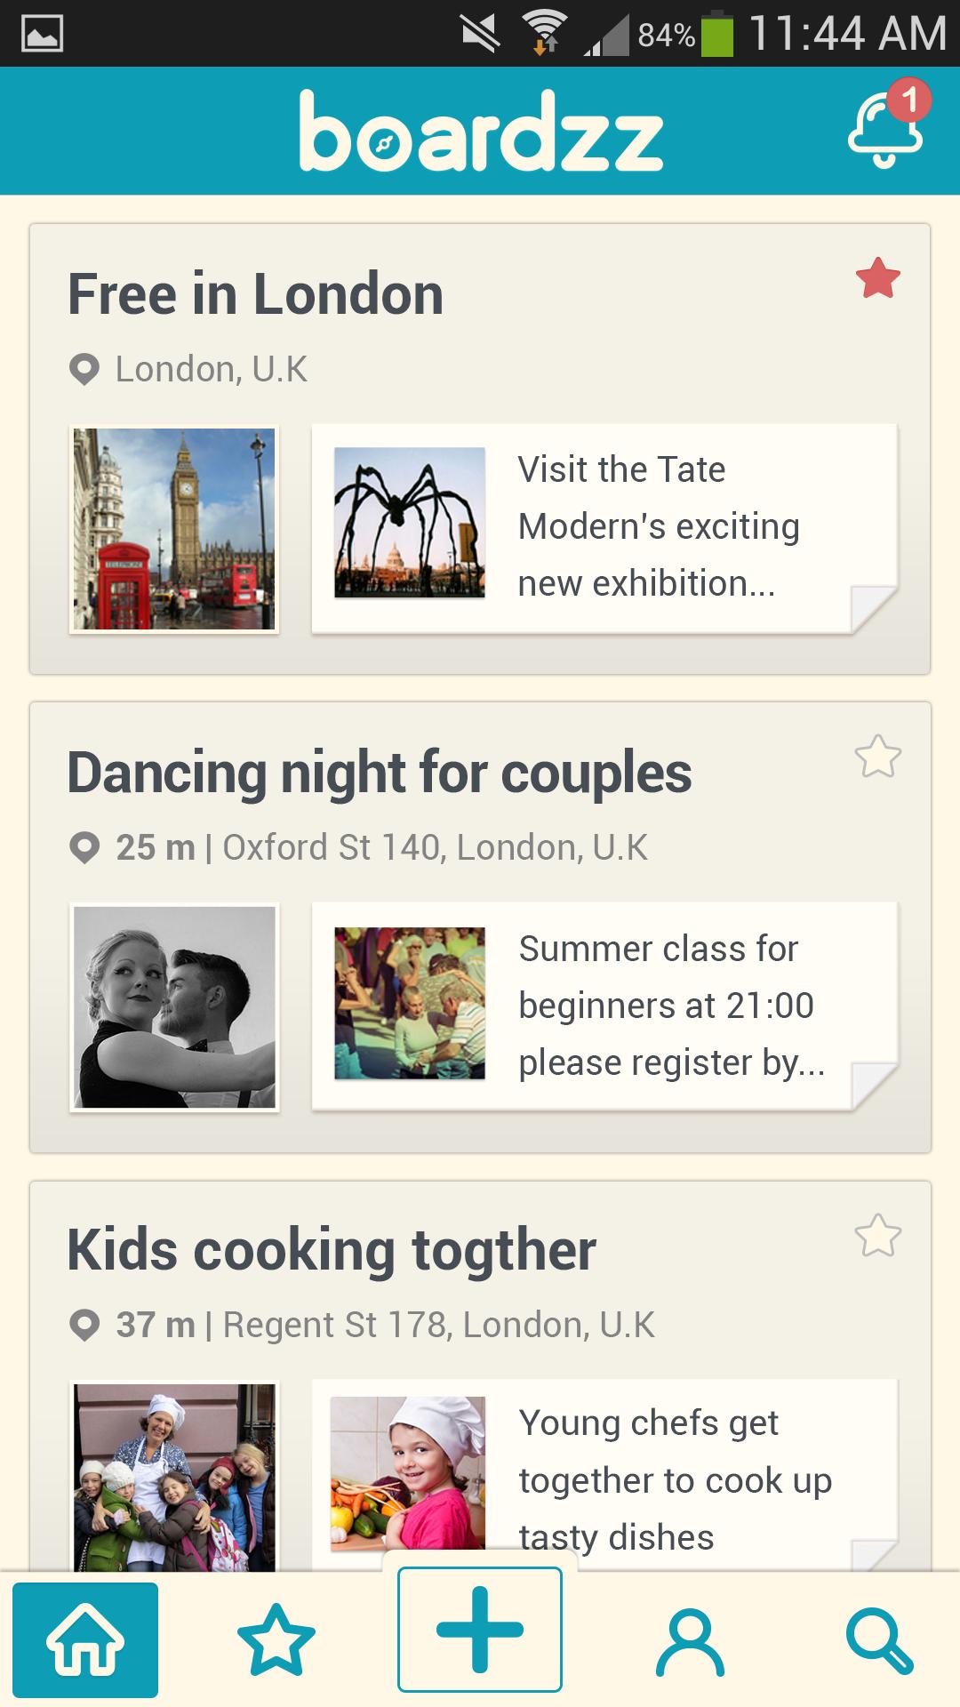Tap the boardzz logo
The image size is (960, 1707).
point(481,132)
